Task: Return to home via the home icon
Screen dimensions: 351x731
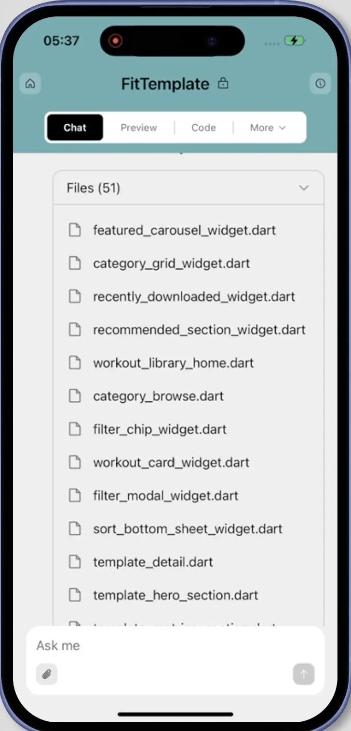Action: [x=30, y=83]
